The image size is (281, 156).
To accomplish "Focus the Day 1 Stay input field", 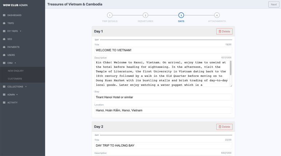I will coord(163,97).
